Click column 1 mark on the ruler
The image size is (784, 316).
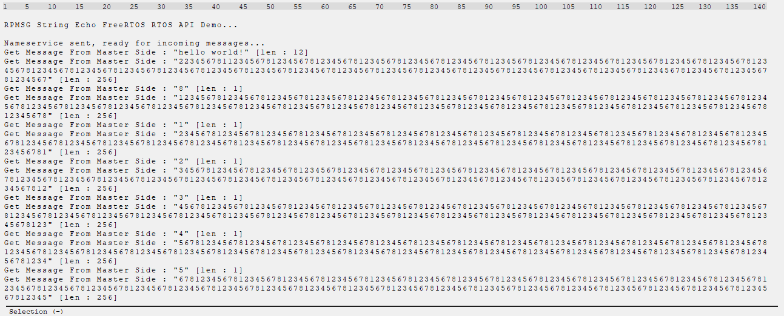[x=5, y=7]
